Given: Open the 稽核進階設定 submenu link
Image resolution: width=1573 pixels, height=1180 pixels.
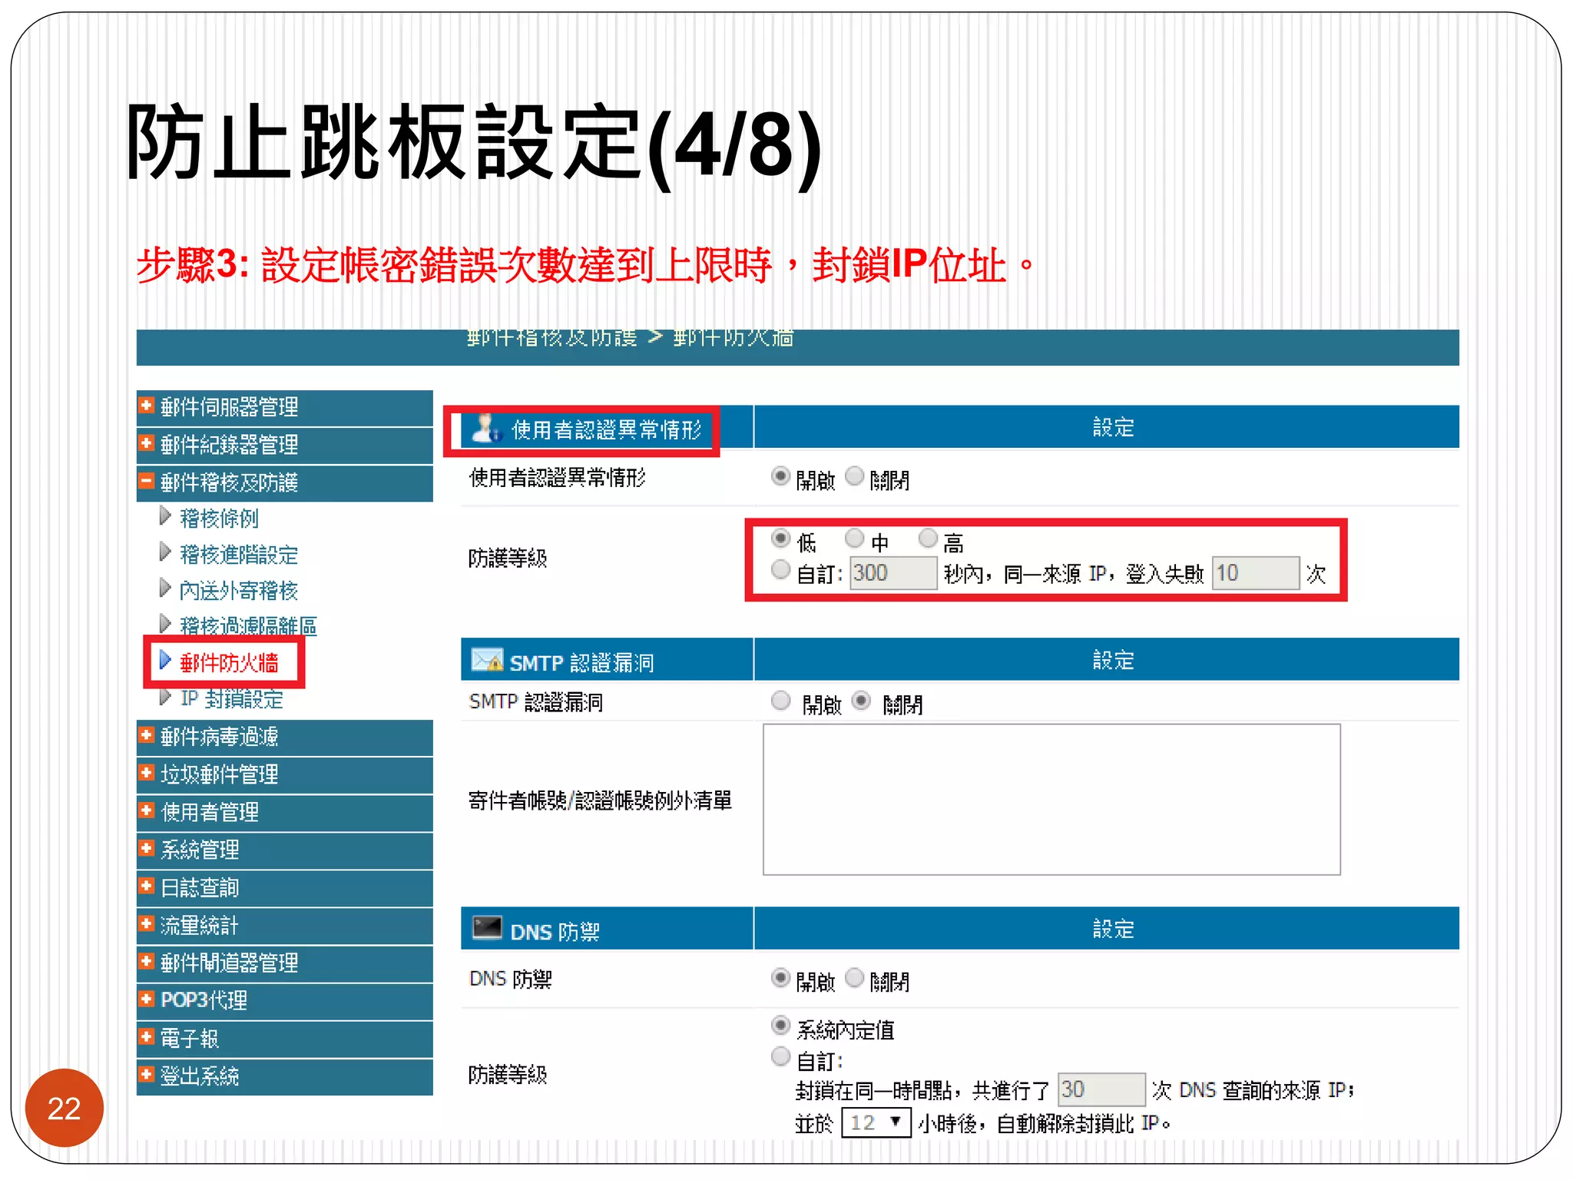Looking at the screenshot, I should [x=239, y=555].
